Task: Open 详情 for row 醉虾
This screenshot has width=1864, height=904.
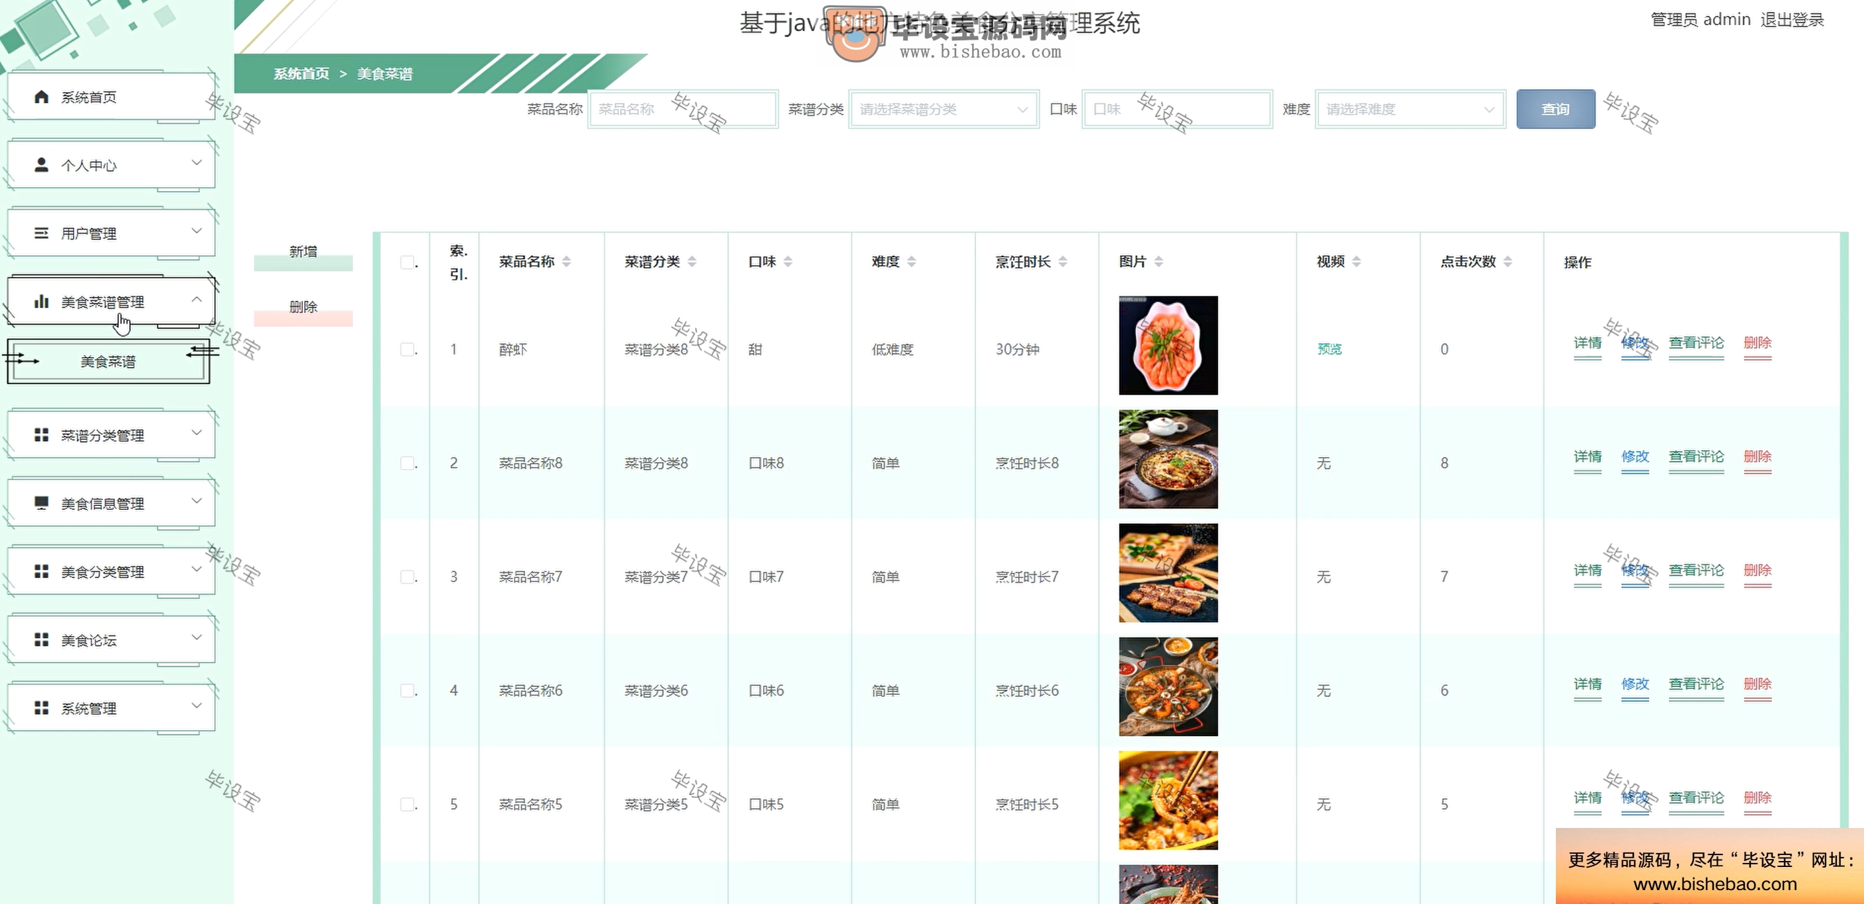Action: (1588, 343)
